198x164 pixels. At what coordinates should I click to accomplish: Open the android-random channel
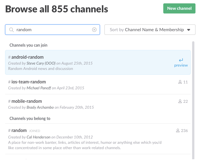pyautogui.click(x=27, y=57)
